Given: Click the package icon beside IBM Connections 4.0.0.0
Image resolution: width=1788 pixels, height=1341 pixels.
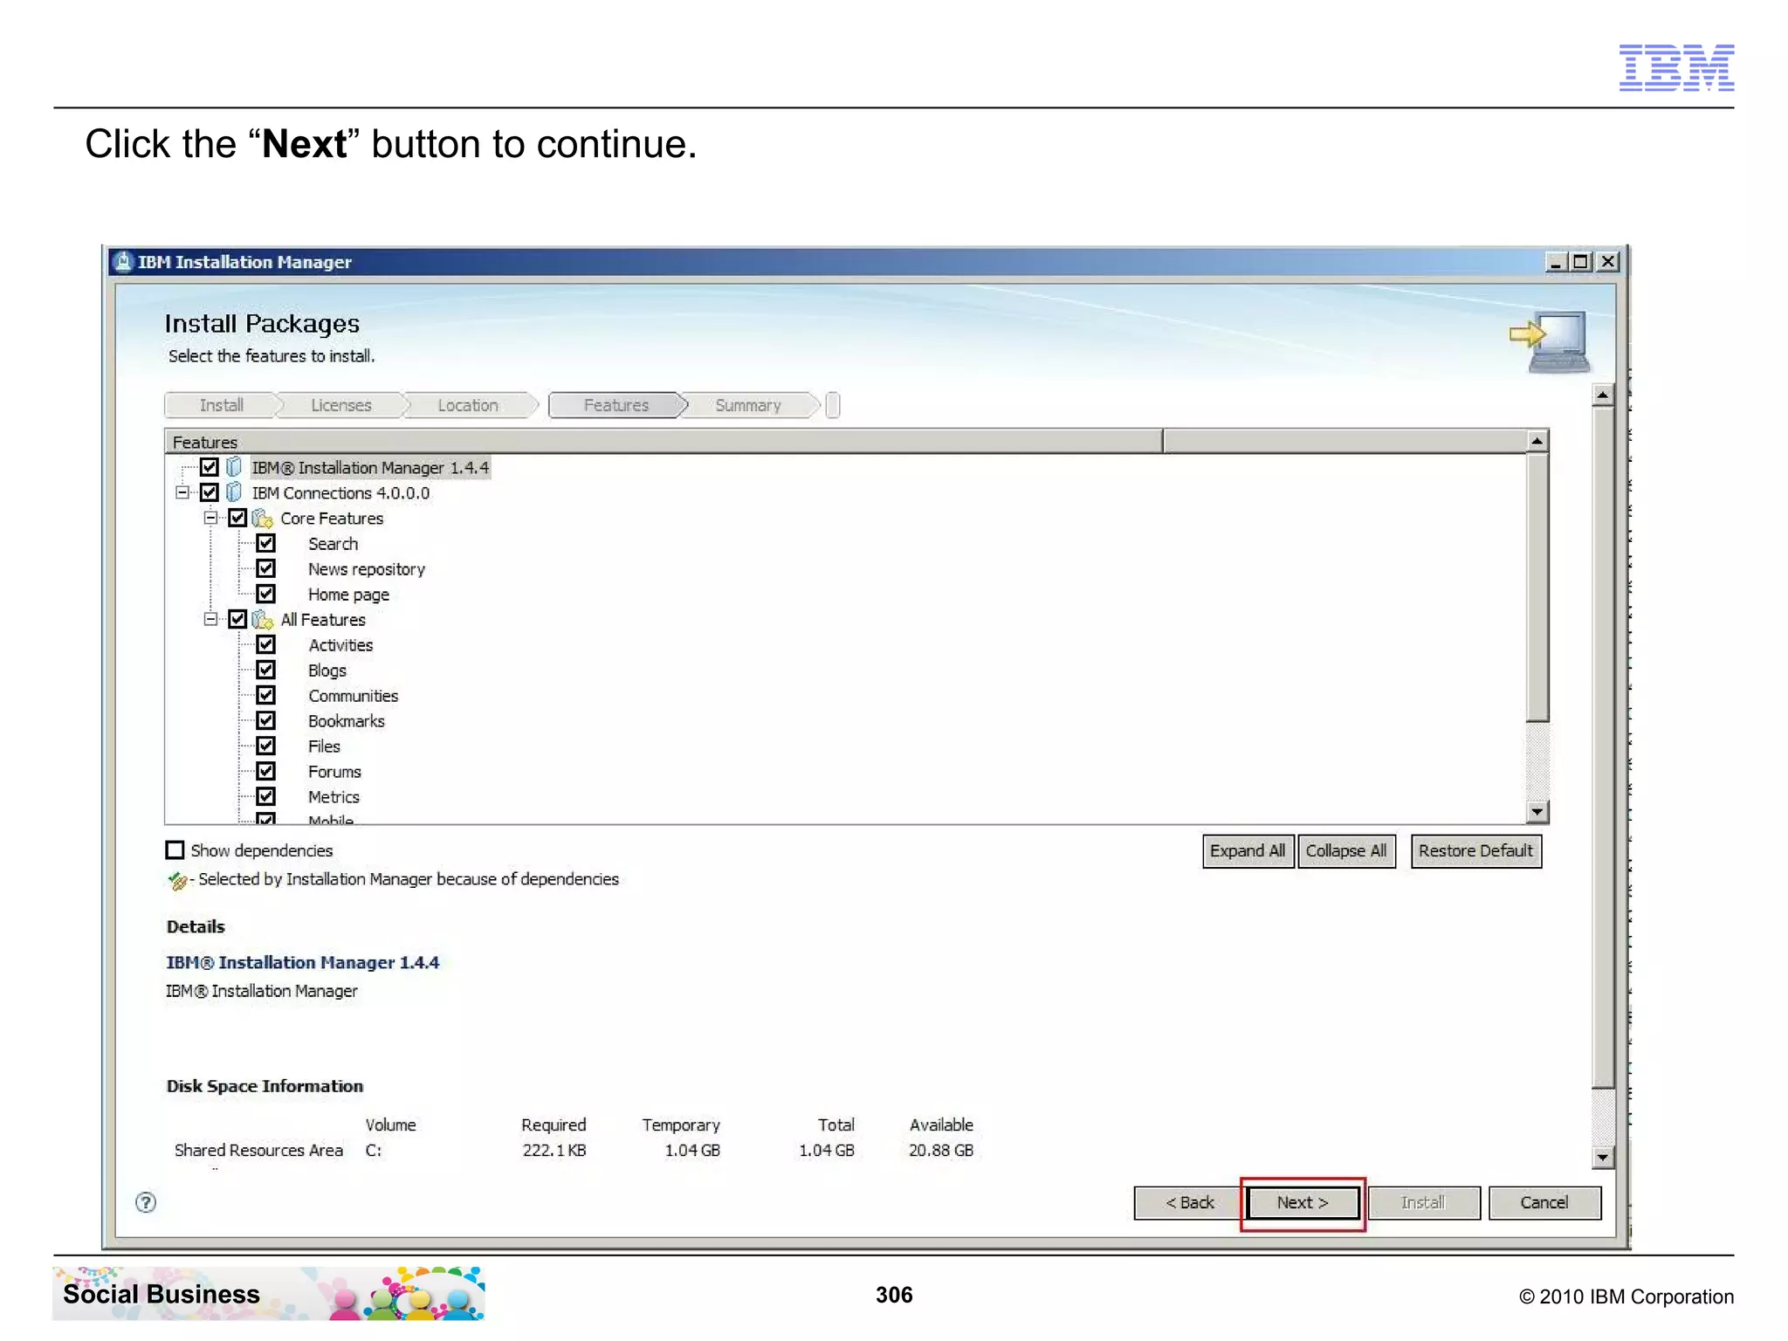Looking at the screenshot, I should click(234, 492).
